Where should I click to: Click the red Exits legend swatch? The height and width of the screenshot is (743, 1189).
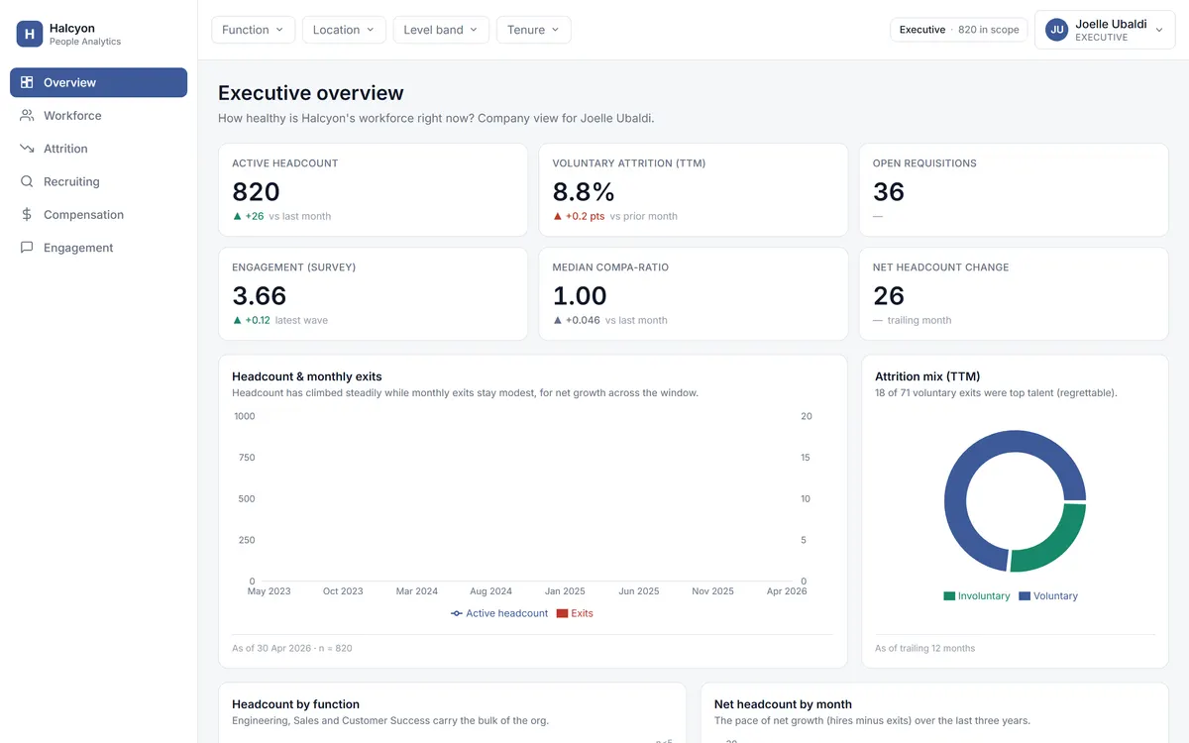562,613
